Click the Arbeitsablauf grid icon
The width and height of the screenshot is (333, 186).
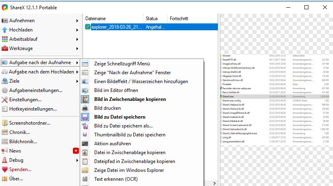click(5, 39)
